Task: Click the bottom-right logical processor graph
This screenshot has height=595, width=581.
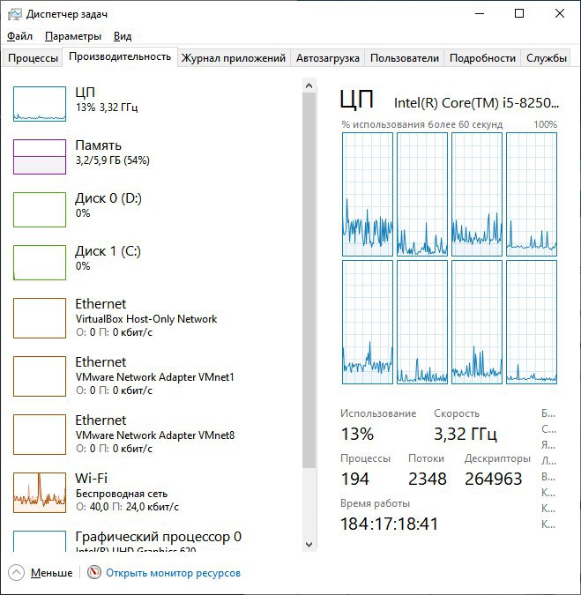Action: click(532, 322)
